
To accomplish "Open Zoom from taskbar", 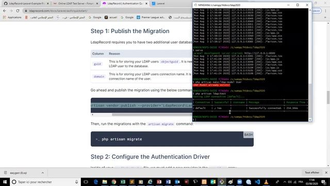I will point(240,182).
